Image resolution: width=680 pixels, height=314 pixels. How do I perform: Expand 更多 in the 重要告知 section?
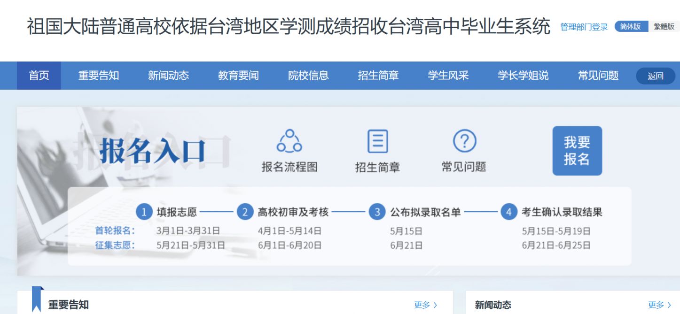click(426, 305)
